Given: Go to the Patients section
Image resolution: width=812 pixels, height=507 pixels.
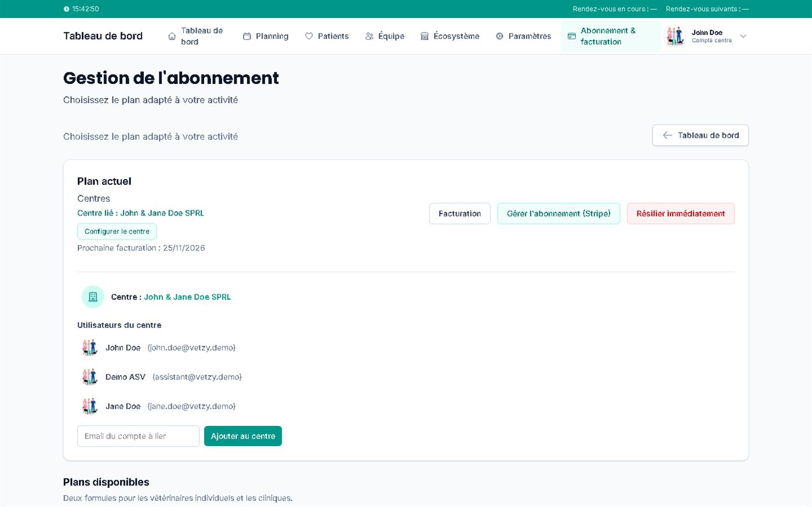Looking at the screenshot, I should (x=327, y=36).
